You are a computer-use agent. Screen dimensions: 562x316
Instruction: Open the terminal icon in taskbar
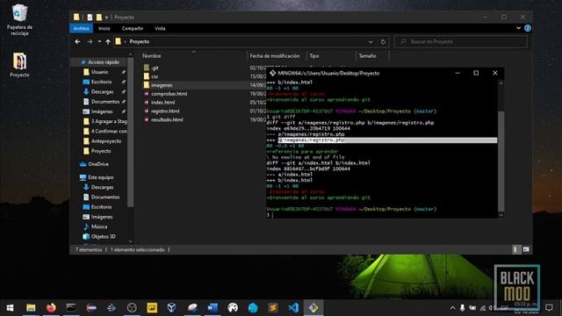71,308
